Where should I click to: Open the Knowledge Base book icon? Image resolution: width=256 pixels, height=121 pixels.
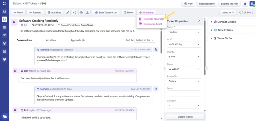4,35
